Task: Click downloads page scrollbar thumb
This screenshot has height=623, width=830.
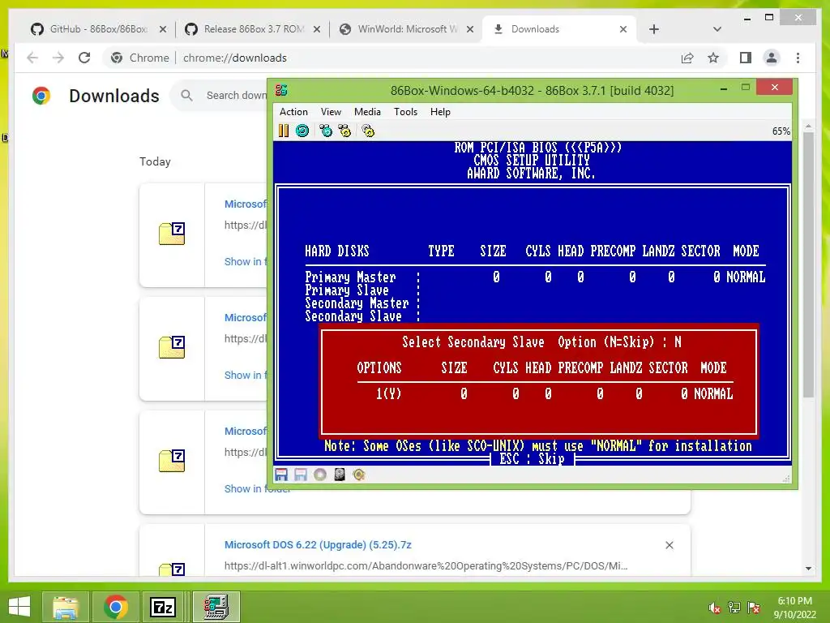Action: pyautogui.click(x=808, y=265)
